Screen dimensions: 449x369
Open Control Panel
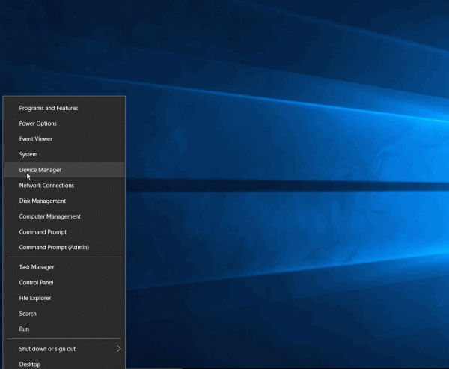(x=64, y=282)
